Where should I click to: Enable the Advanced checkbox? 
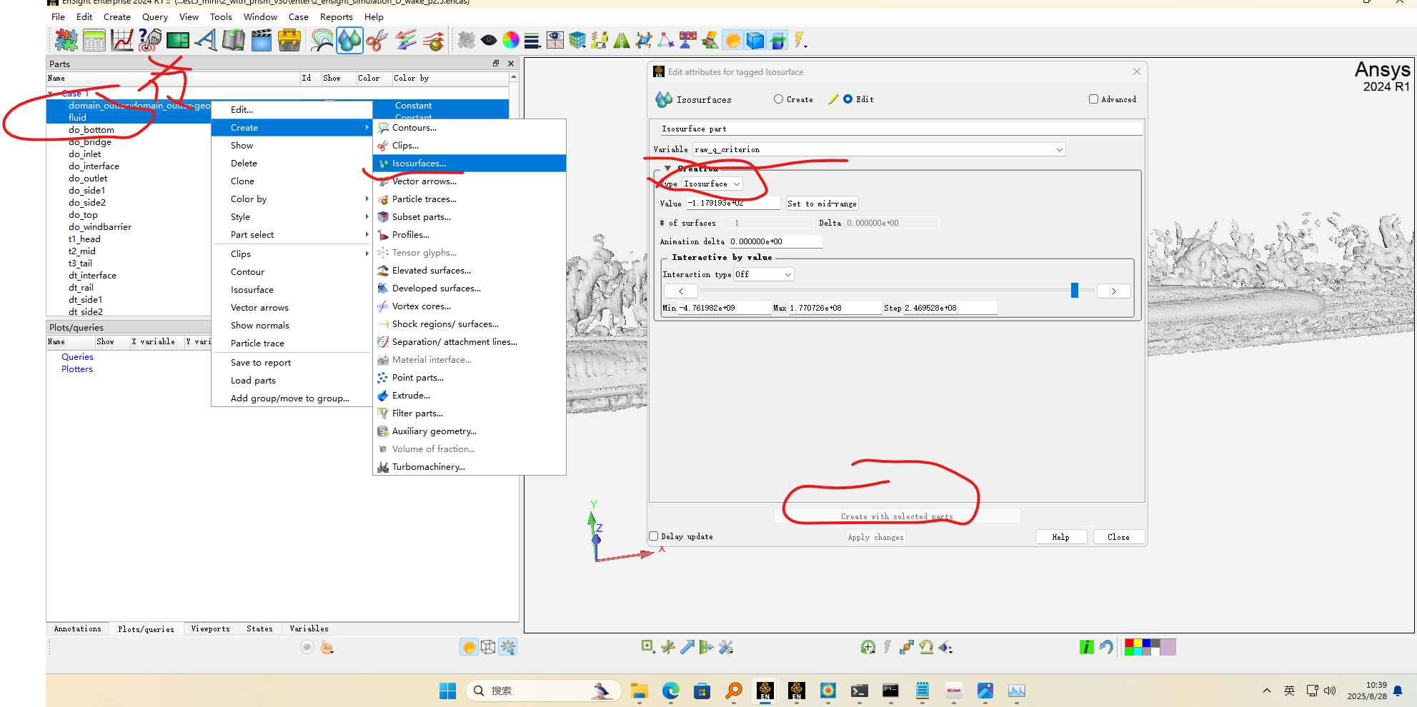pos(1093,99)
